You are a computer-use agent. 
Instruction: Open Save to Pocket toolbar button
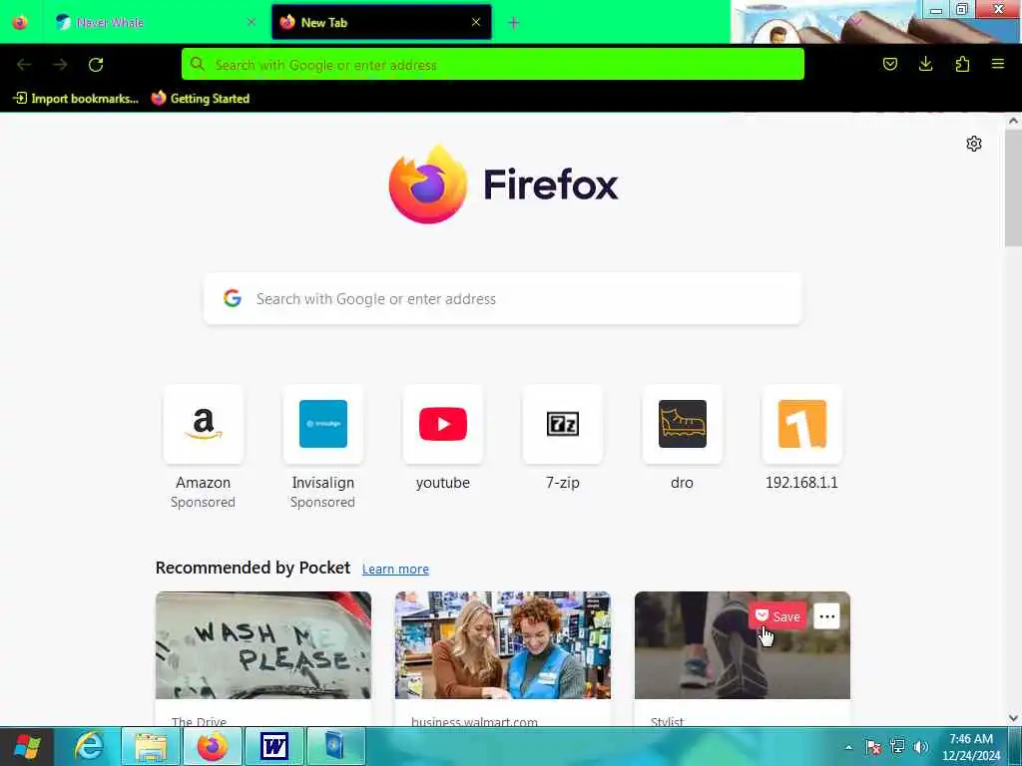[889, 64]
